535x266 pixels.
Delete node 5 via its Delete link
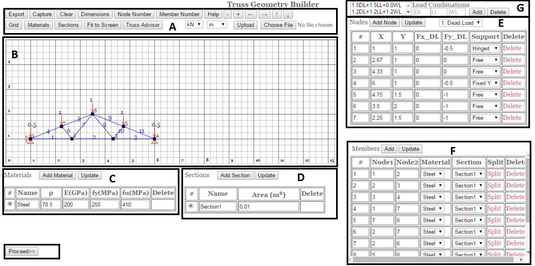pyautogui.click(x=512, y=95)
